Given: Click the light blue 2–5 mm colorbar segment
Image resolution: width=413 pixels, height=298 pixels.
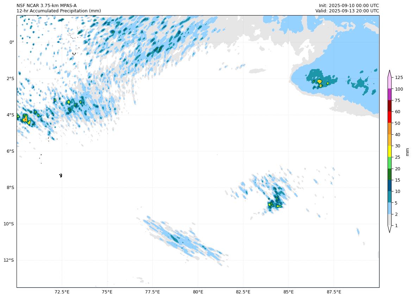Looking at the screenshot, I should coord(389,208).
